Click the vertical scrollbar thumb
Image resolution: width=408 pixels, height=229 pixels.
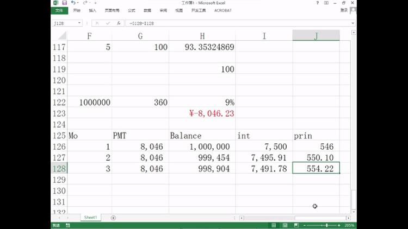(x=354, y=200)
